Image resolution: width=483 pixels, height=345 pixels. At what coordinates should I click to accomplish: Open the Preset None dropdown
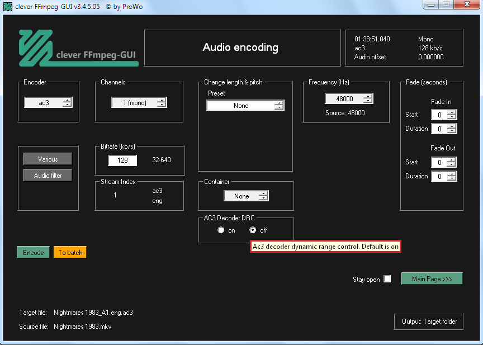pyautogui.click(x=245, y=105)
